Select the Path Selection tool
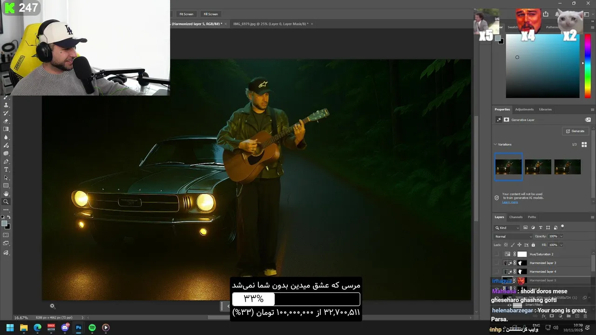The width and height of the screenshot is (596, 335). pyautogui.click(x=6, y=178)
